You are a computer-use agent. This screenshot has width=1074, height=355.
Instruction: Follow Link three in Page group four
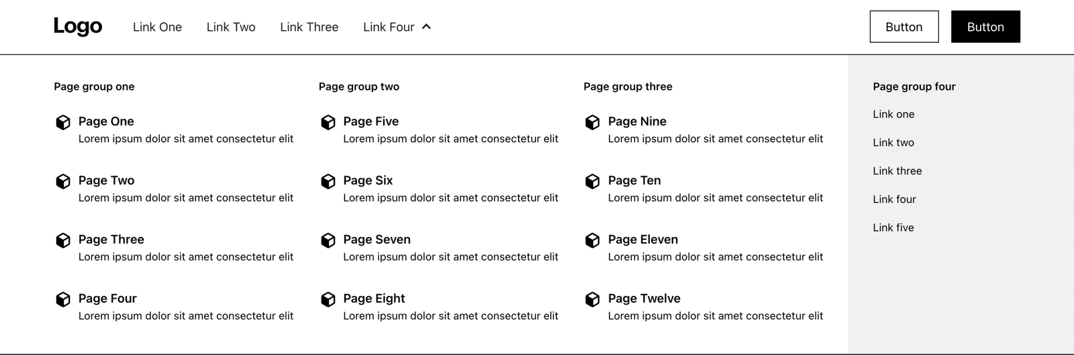pos(897,171)
